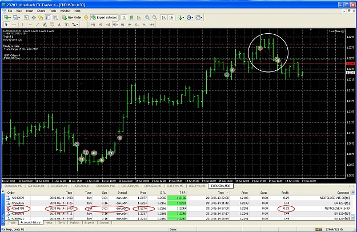Open a new chart window
Screen dimensions: 357x232
6,18
